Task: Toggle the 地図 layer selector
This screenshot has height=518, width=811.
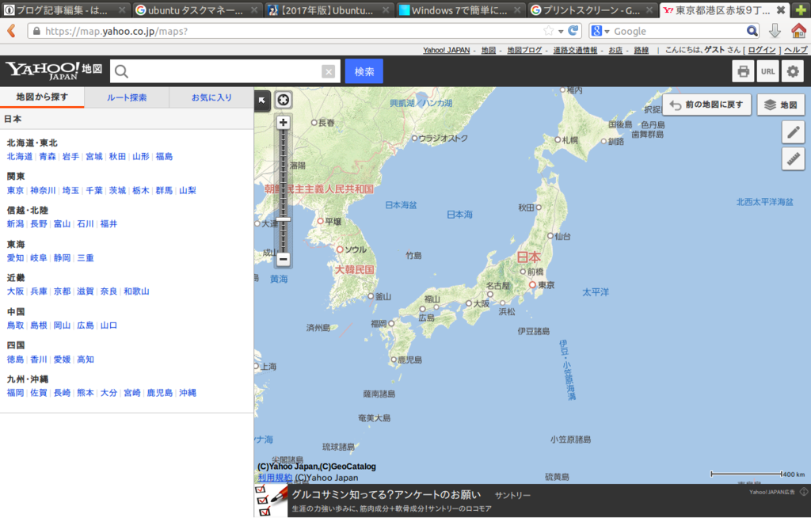Action: tap(780, 104)
